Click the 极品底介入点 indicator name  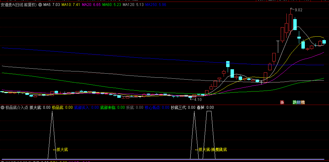pos(17,107)
